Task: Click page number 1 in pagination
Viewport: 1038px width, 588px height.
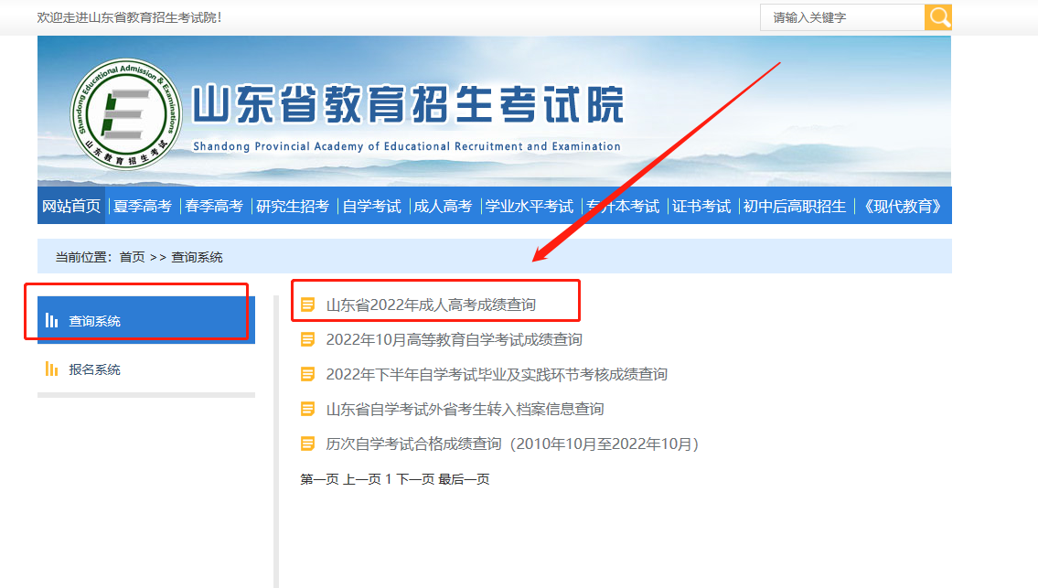Action: [389, 479]
